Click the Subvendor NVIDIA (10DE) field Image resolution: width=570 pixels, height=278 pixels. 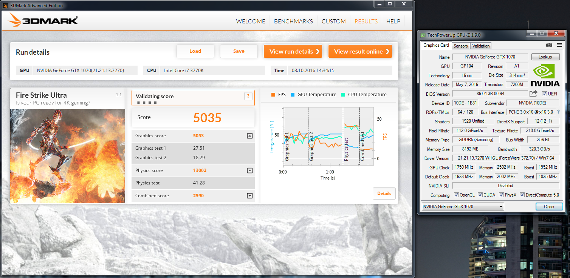coord(532,103)
